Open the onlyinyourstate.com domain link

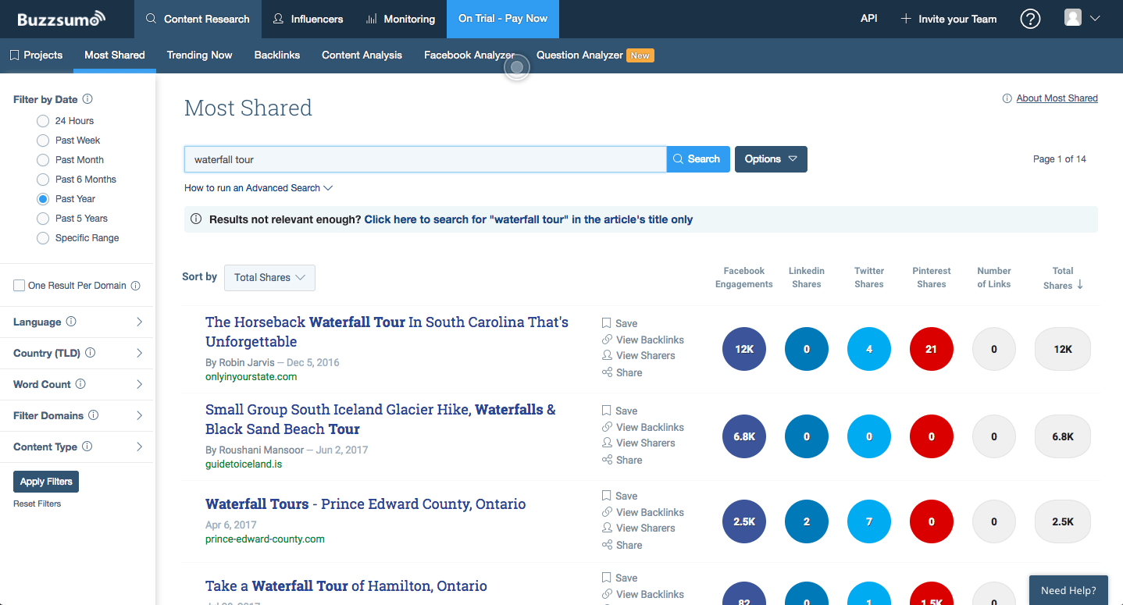point(251,377)
